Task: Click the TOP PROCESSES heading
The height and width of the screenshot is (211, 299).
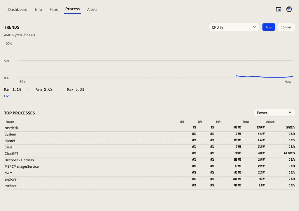Action: (20, 113)
